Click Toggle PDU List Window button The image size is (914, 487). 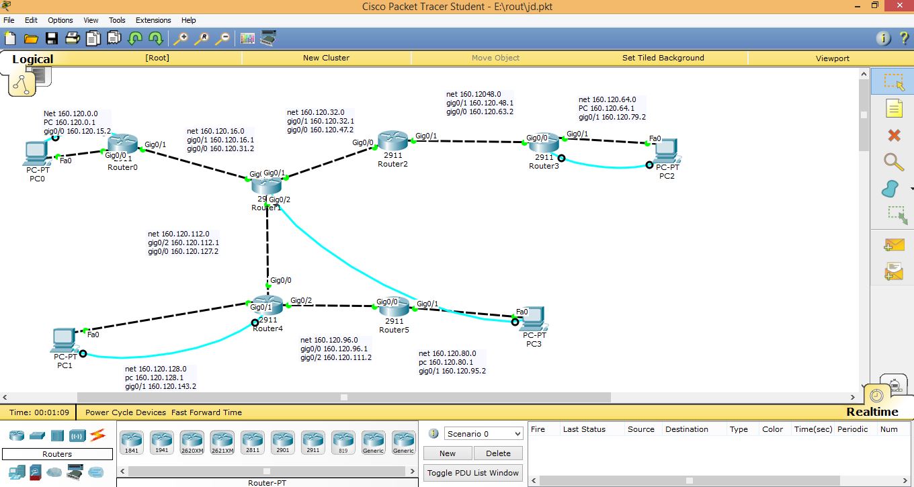point(473,473)
